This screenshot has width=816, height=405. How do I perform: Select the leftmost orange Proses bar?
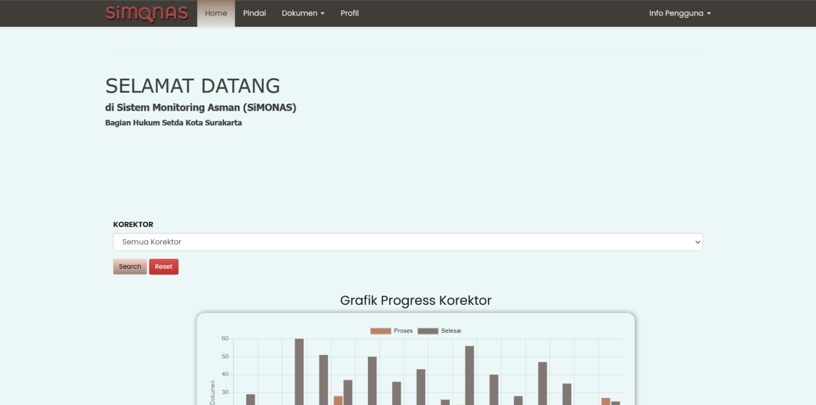click(338, 400)
